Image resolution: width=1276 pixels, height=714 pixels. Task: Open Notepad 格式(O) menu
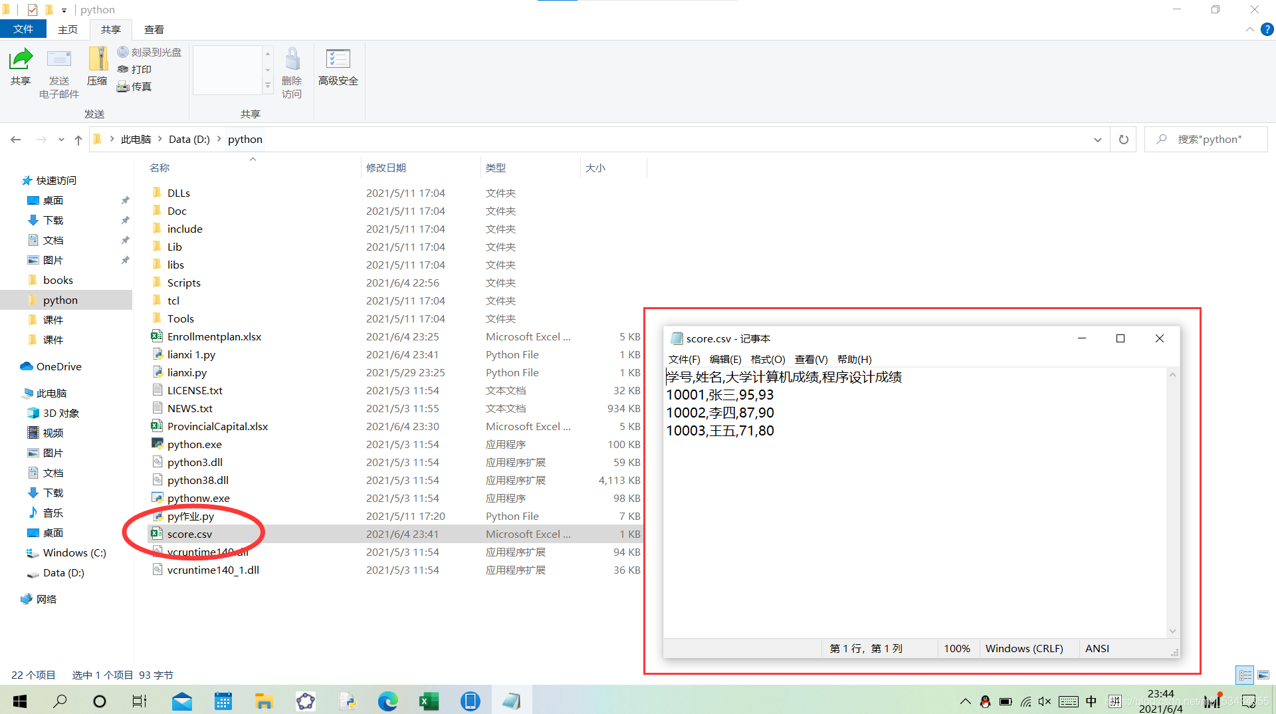pyautogui.click(x=768, y=360)
